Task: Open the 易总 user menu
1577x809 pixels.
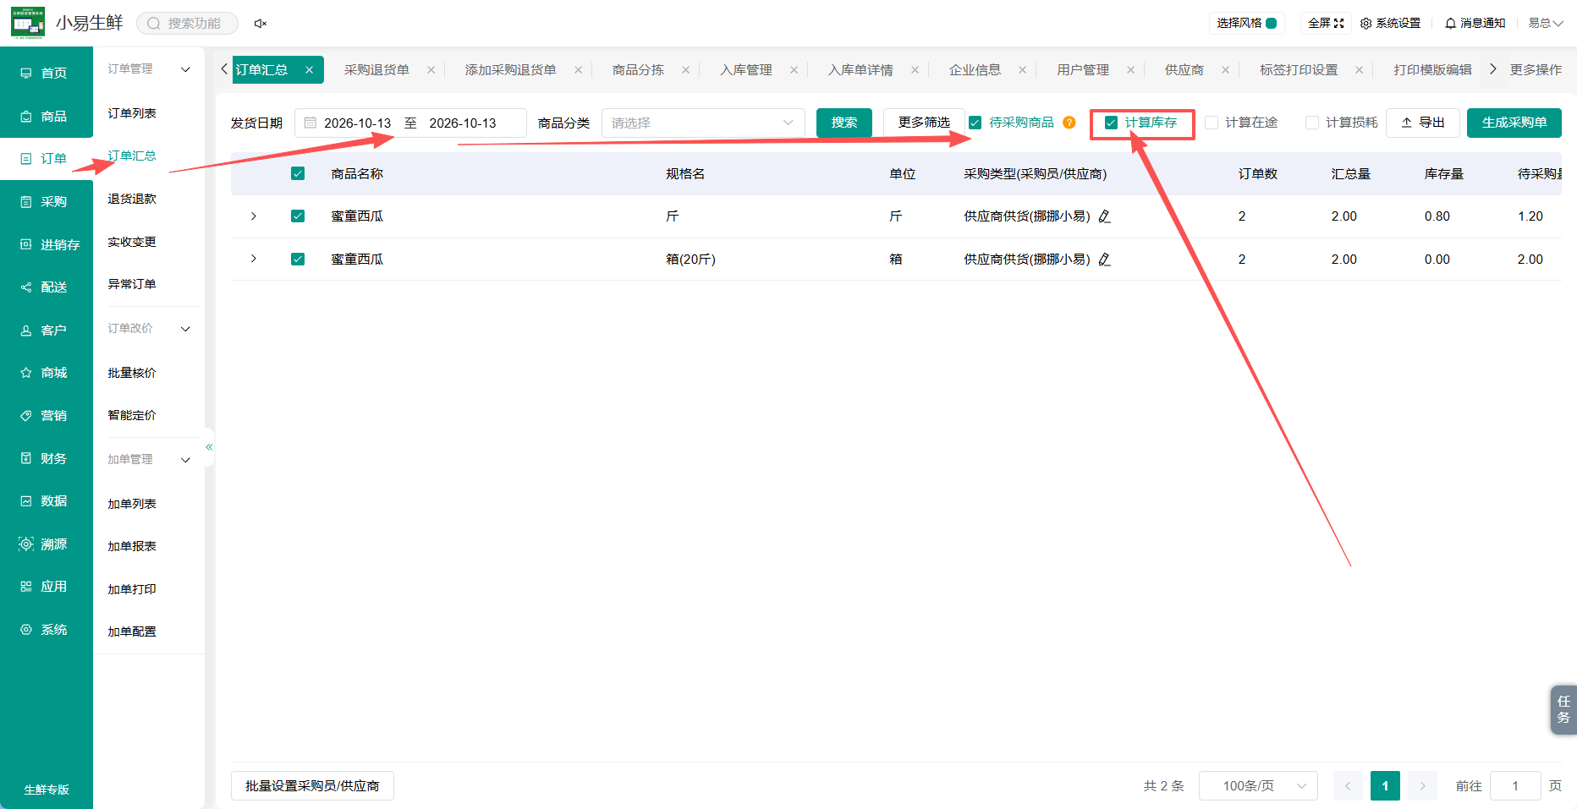Action: coord(1545,24)
